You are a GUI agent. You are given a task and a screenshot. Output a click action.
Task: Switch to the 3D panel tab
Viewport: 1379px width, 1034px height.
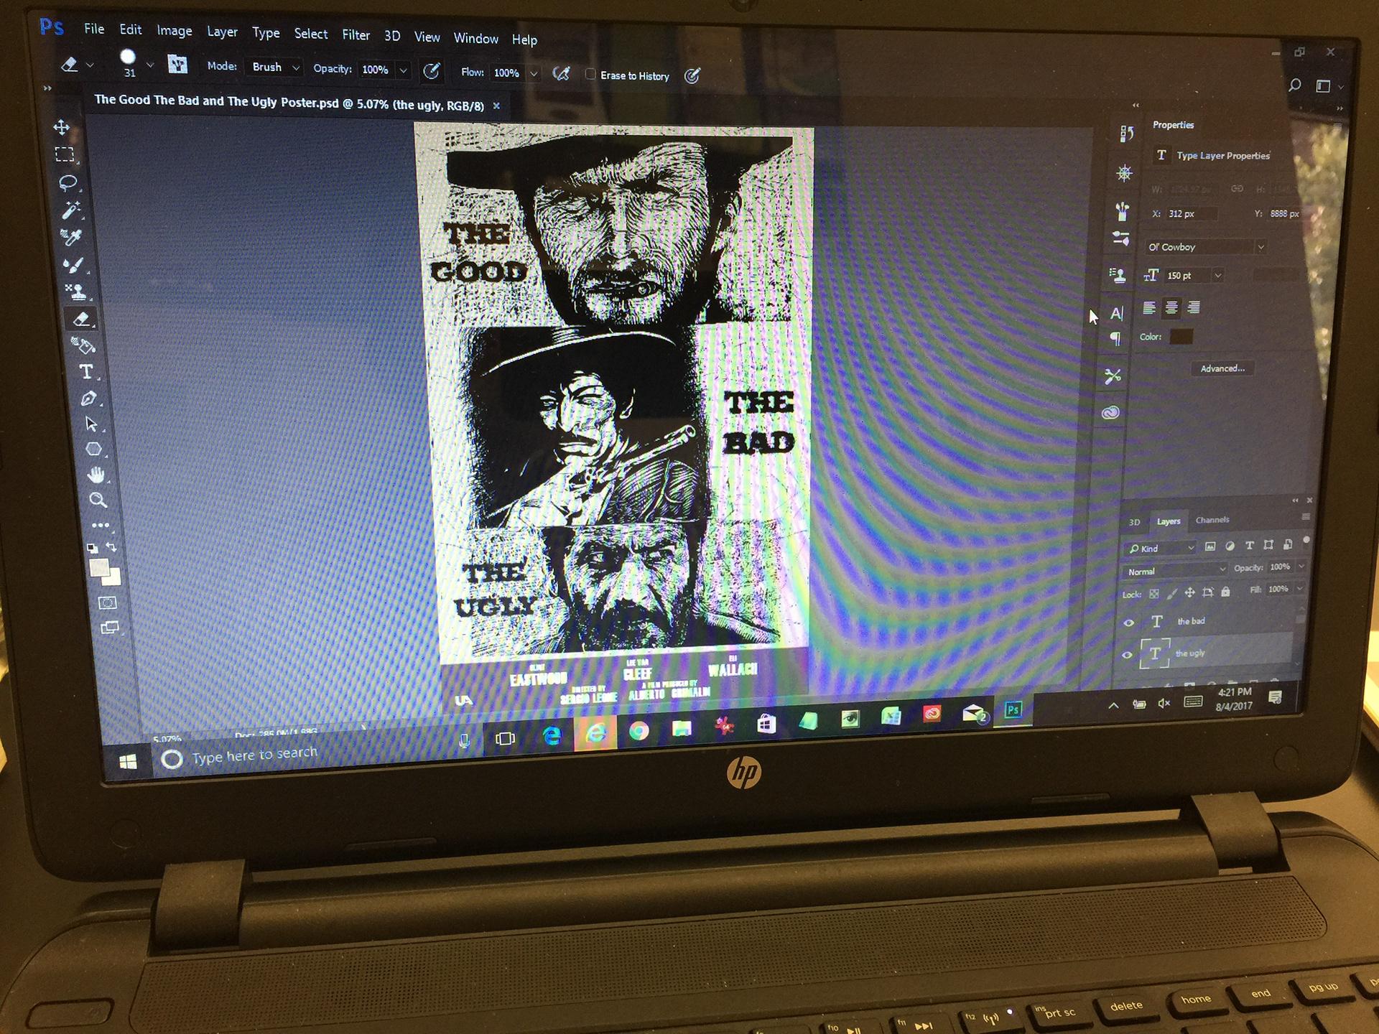[x=1135, y=522]
